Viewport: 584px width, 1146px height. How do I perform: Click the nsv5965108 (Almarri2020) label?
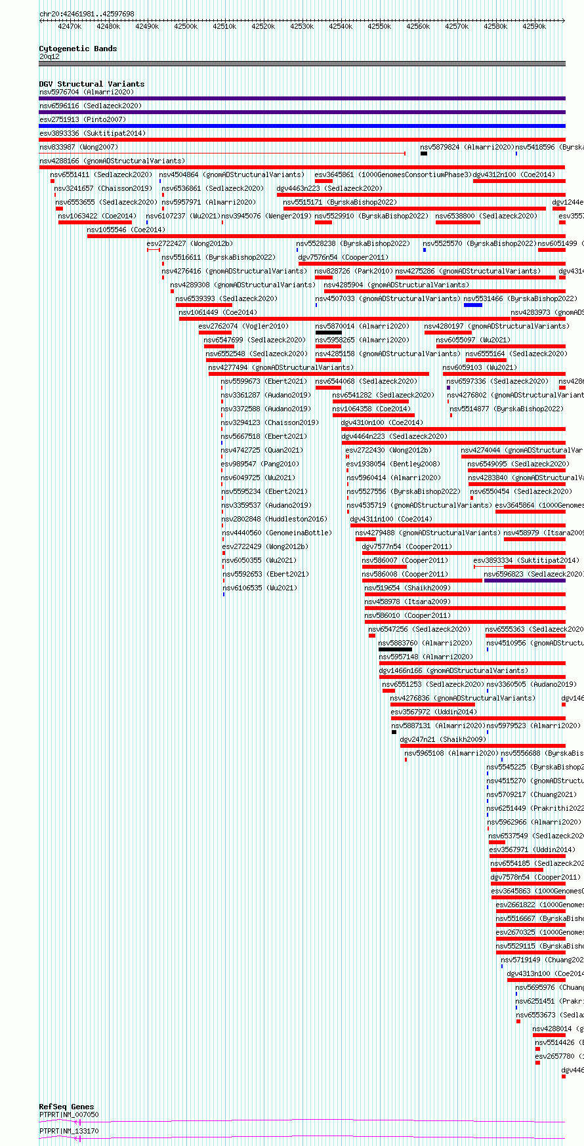pos(451,753)
